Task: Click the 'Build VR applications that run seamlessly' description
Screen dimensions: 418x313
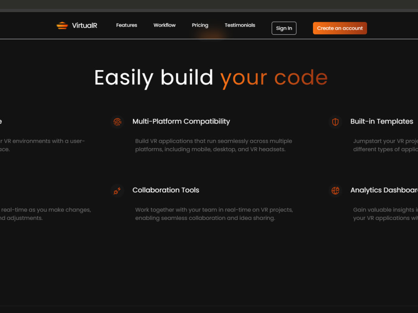Action: coord(214,145)
